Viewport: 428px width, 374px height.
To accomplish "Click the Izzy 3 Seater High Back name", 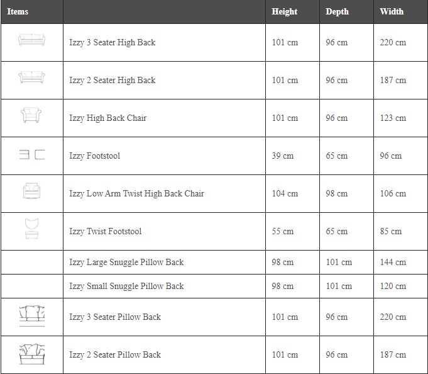I will [x=112, y=42].
